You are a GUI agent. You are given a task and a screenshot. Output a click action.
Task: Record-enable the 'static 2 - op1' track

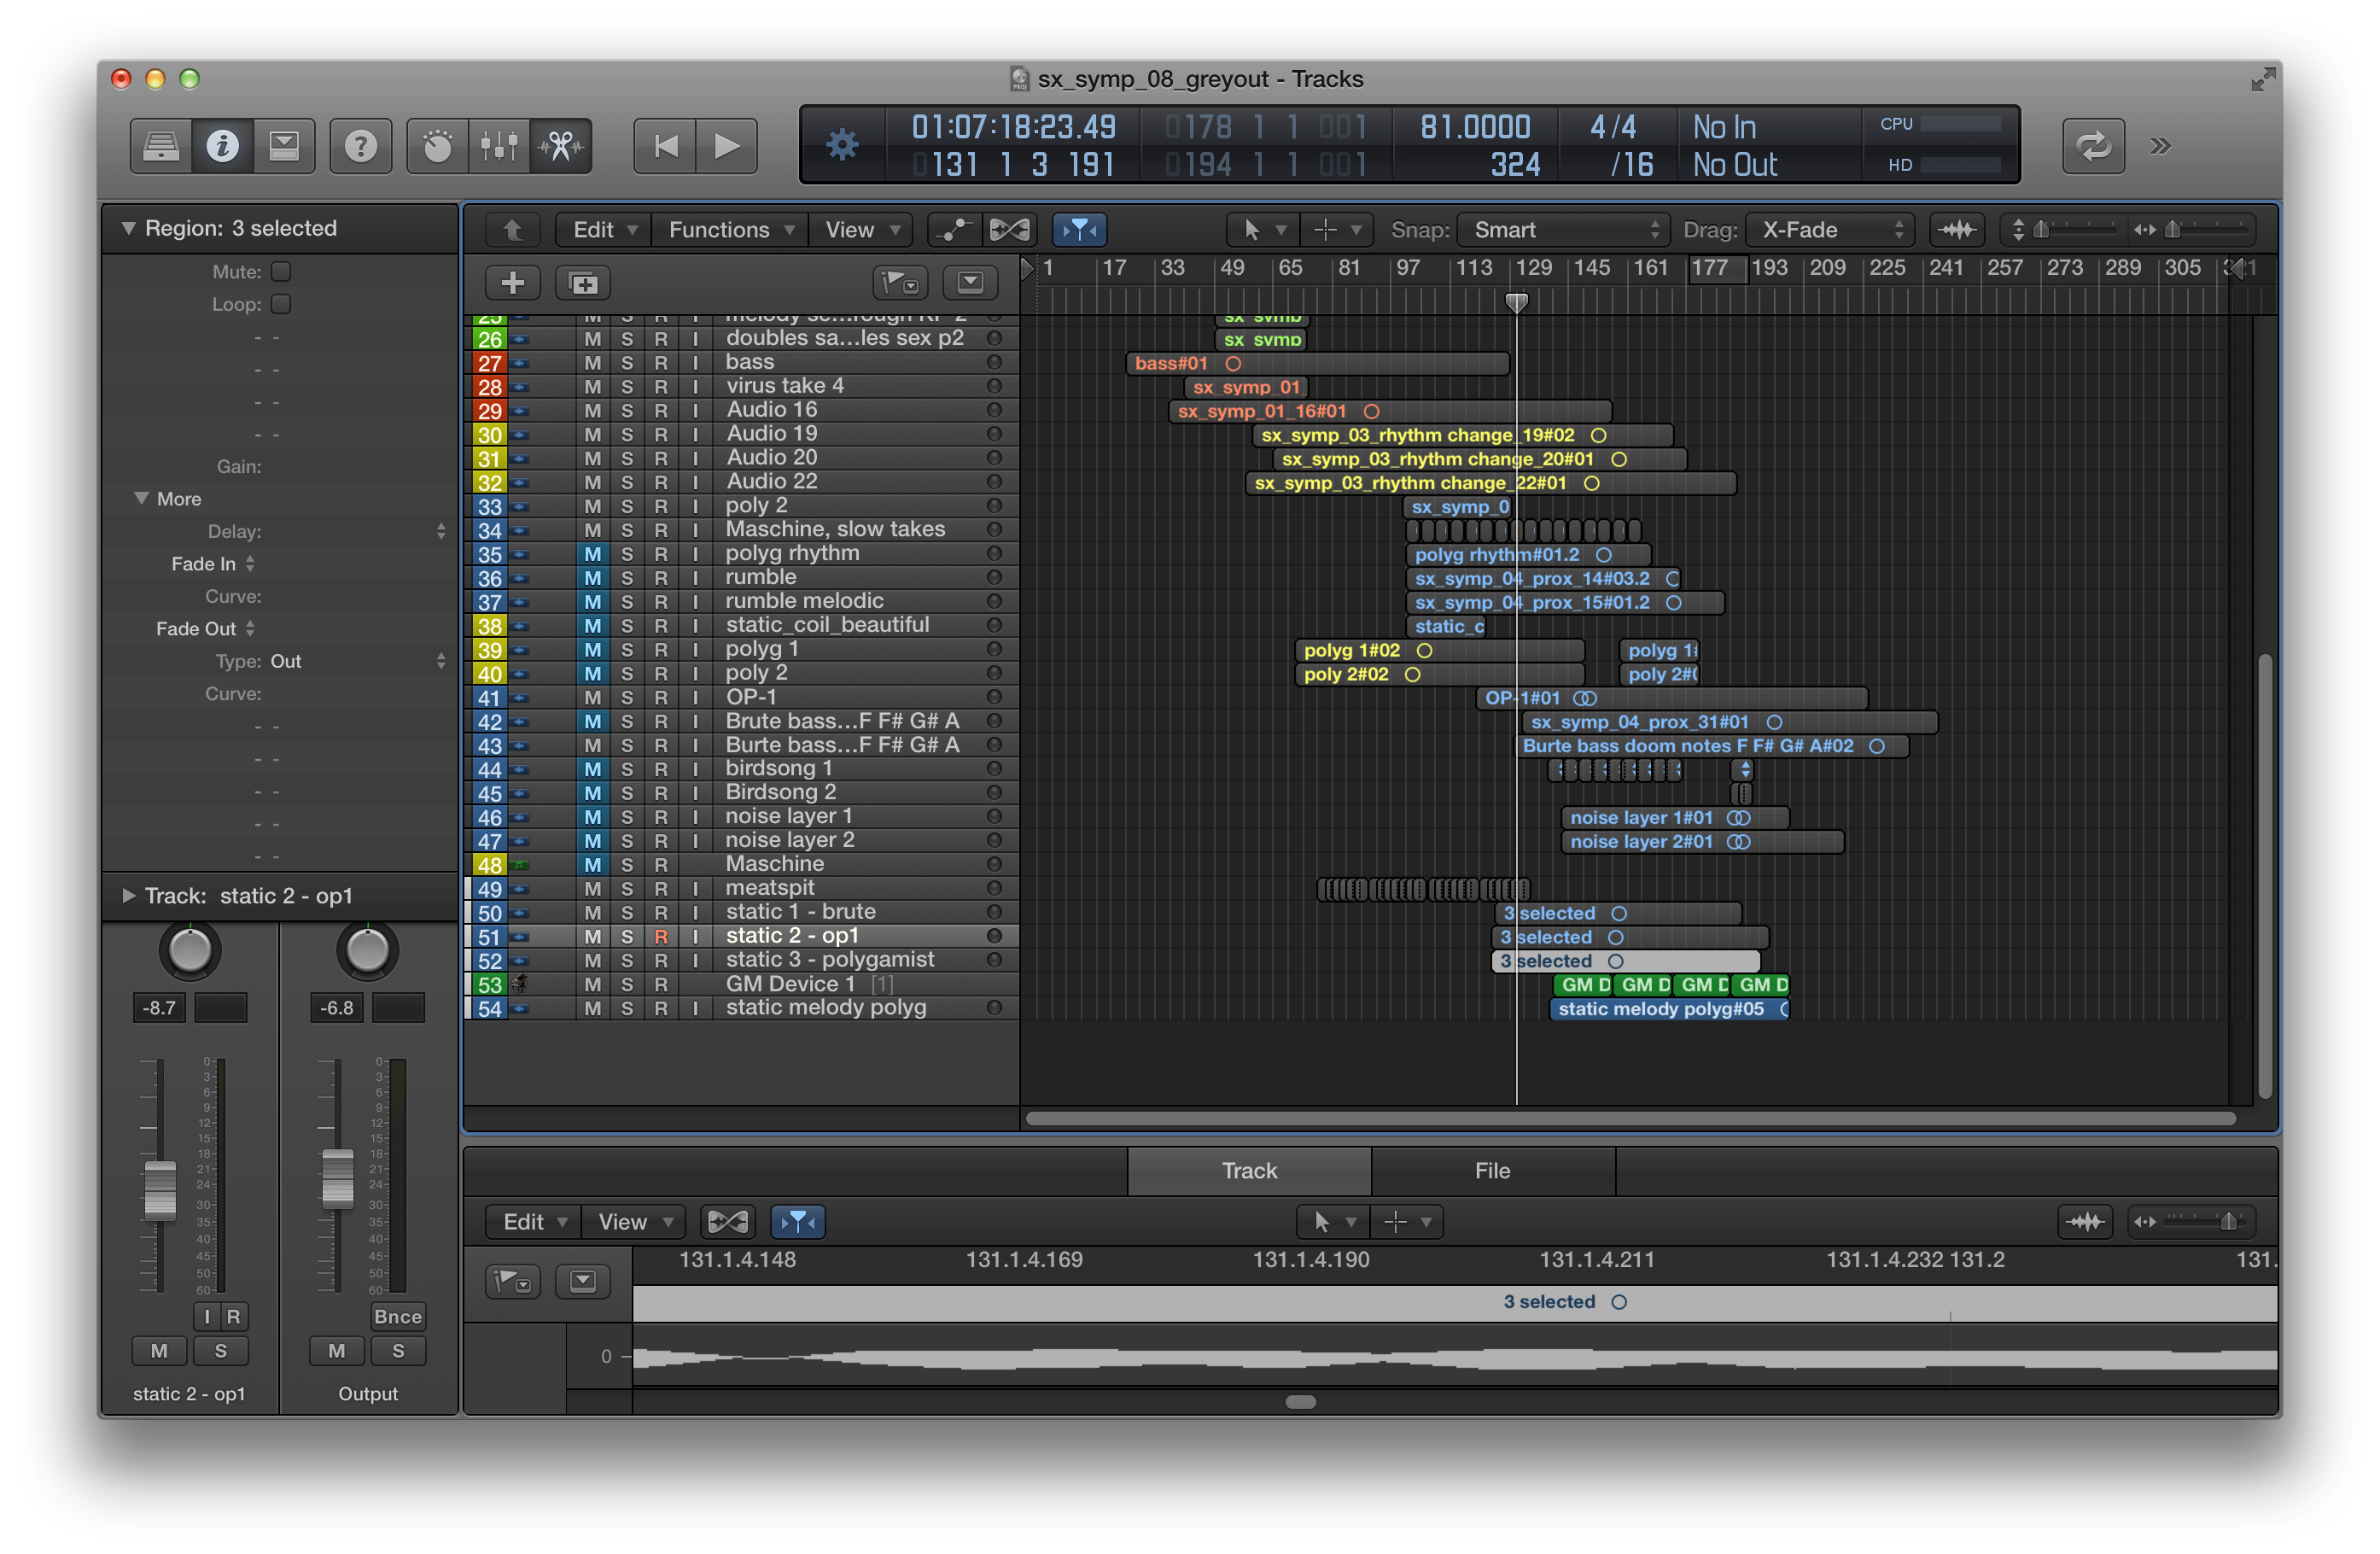pyautogui.click(x=661, y=936)
